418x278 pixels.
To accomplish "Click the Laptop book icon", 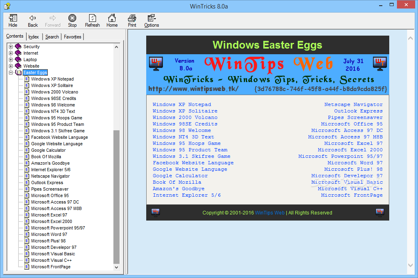I will point(18,59).
